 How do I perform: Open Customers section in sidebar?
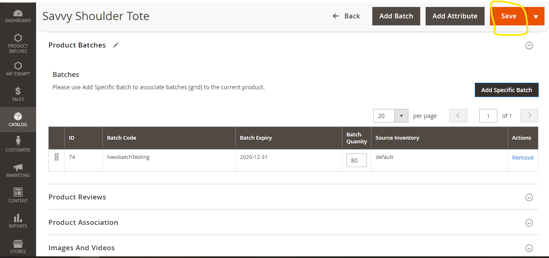point(18,145)
